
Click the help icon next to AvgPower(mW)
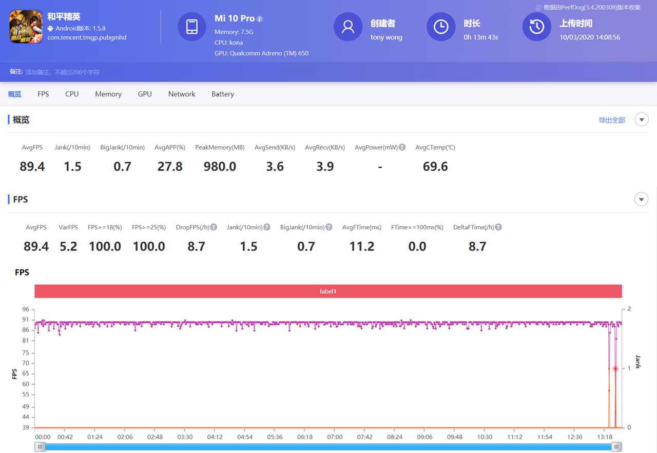pyautogui.click(x=402, y=147)
